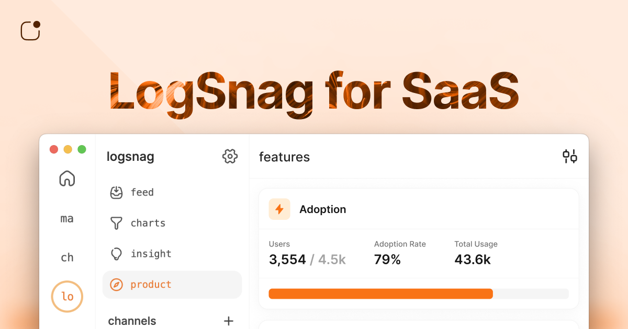Viewport: 628px width, 329px height.
Task: Select the highlighted lo workspace avatar
Action: coord(67,296)
